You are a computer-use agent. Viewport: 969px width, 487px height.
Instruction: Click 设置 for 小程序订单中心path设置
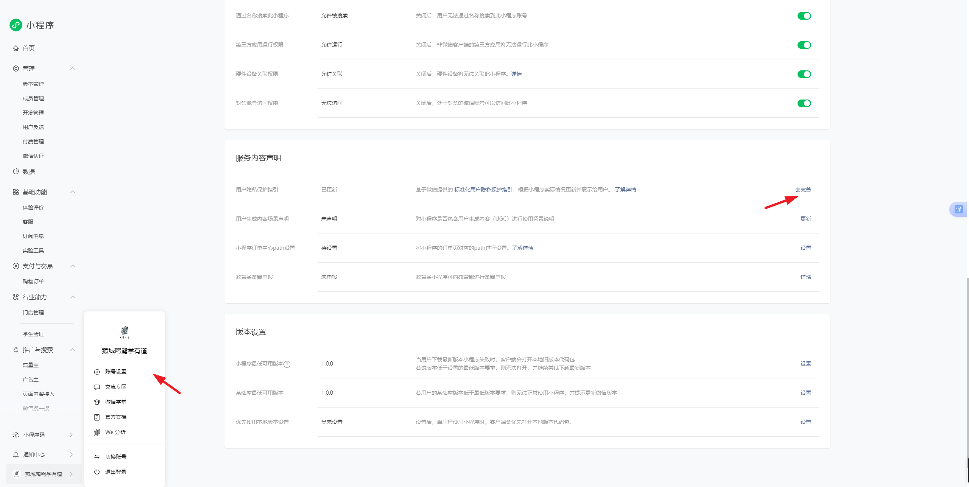point(806,248)
